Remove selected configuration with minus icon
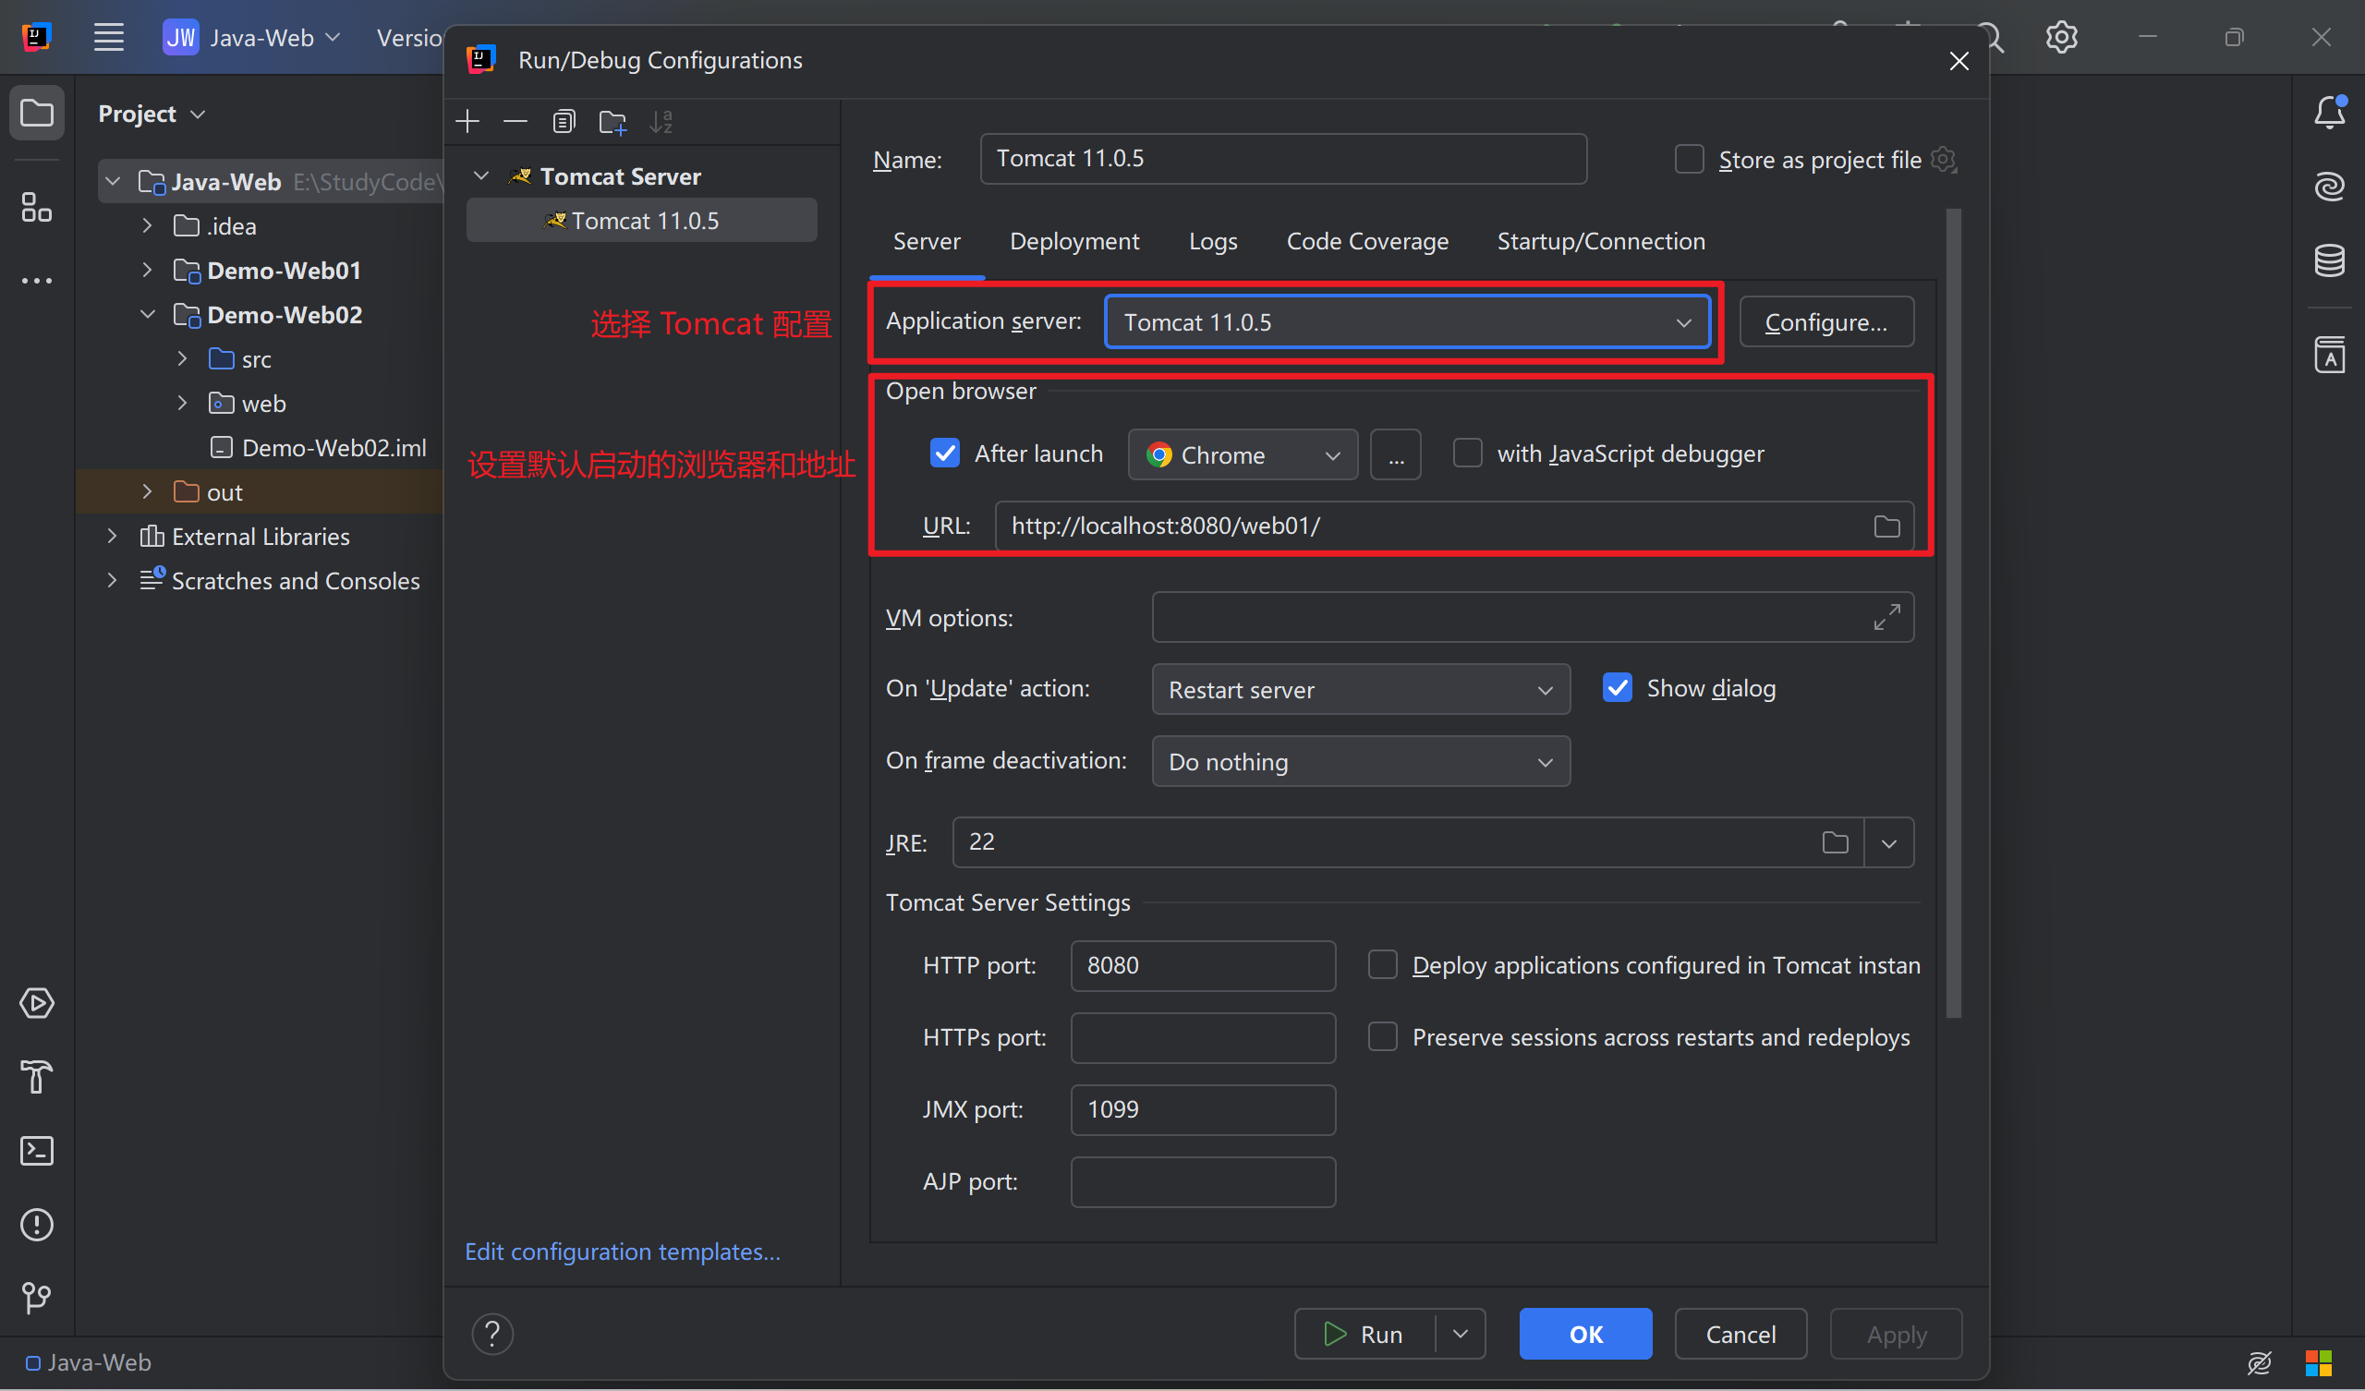Screen dimensions: 2365x1391 (515, 121)
